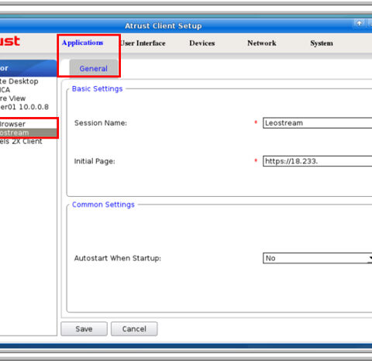Screen dimensions: 372x361
Task: Select the 10.0.0.8 server entry
Action: 24,107
